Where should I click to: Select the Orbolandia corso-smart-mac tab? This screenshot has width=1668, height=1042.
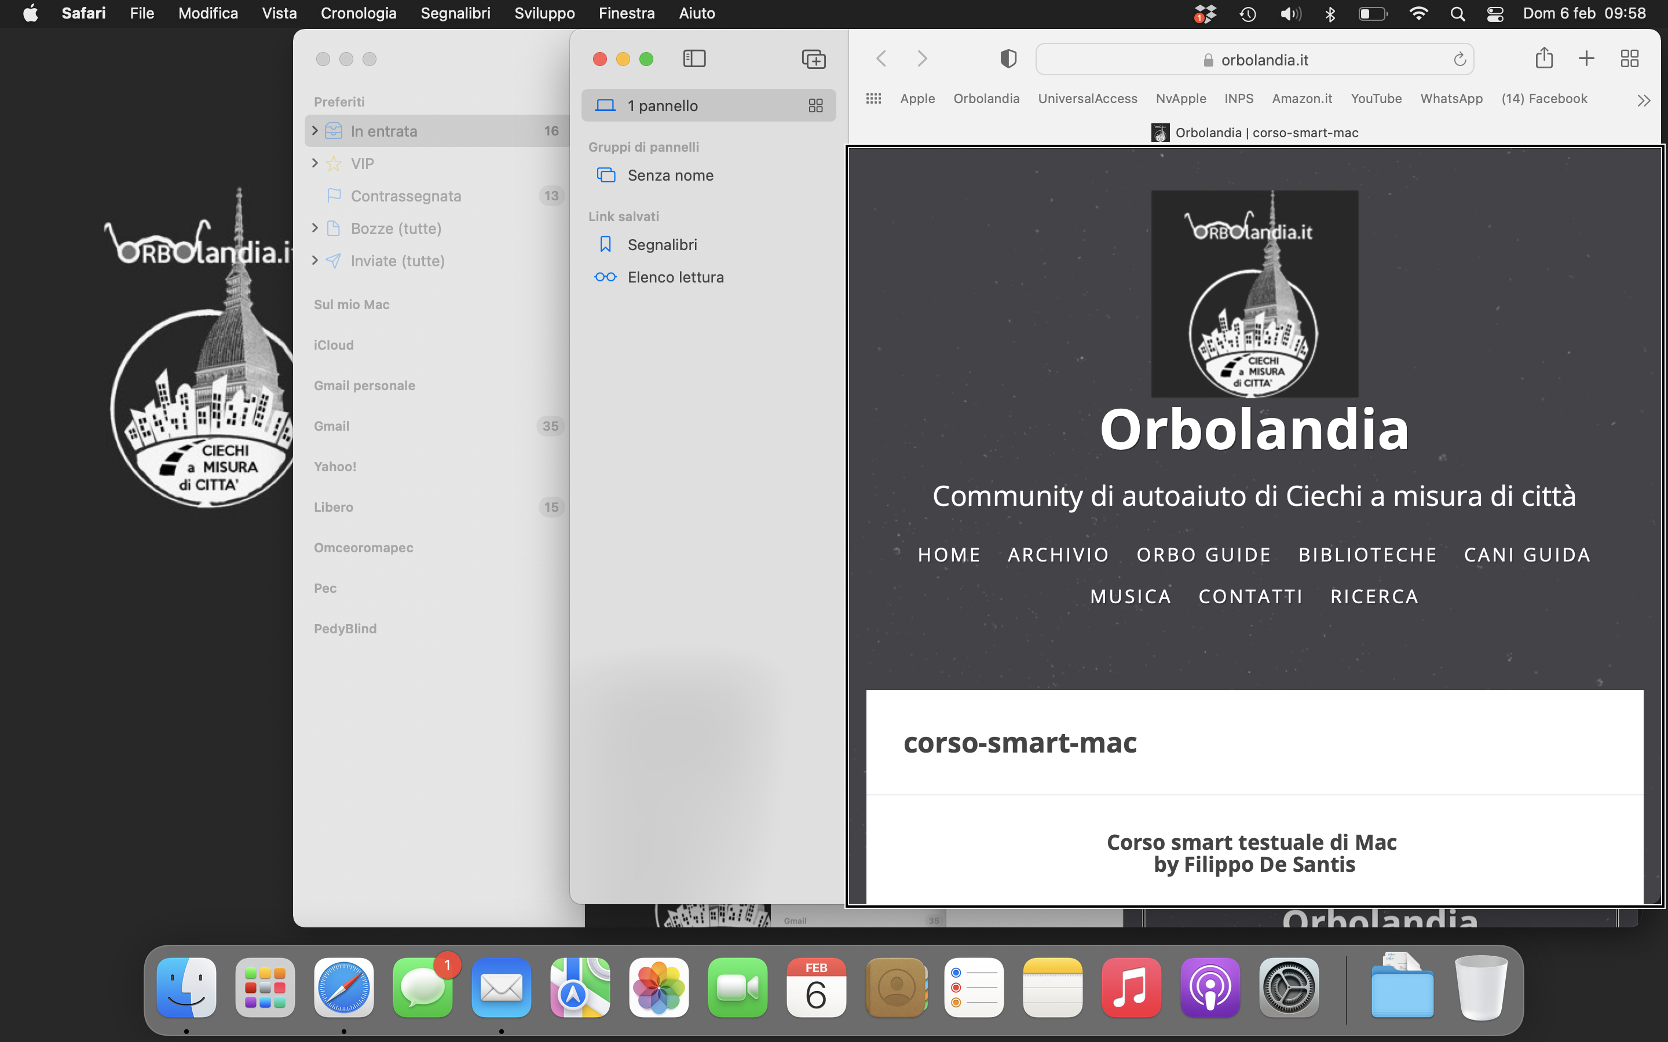[1254, 133]
